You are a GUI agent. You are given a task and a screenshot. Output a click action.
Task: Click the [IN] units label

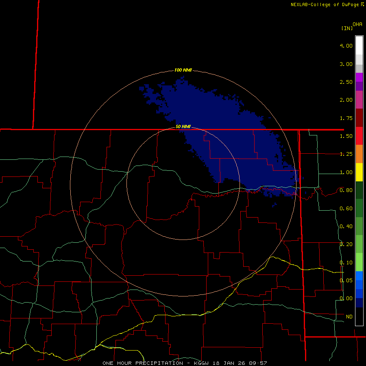coord(347,28)
